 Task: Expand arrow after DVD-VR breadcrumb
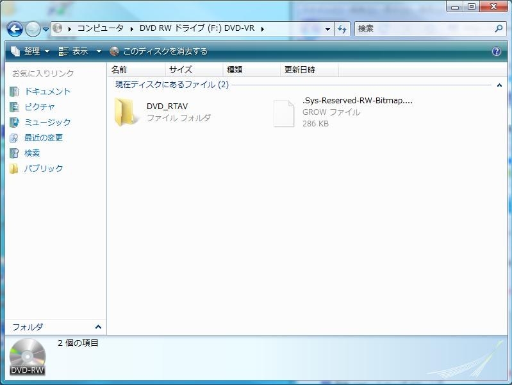coord(262,29)
